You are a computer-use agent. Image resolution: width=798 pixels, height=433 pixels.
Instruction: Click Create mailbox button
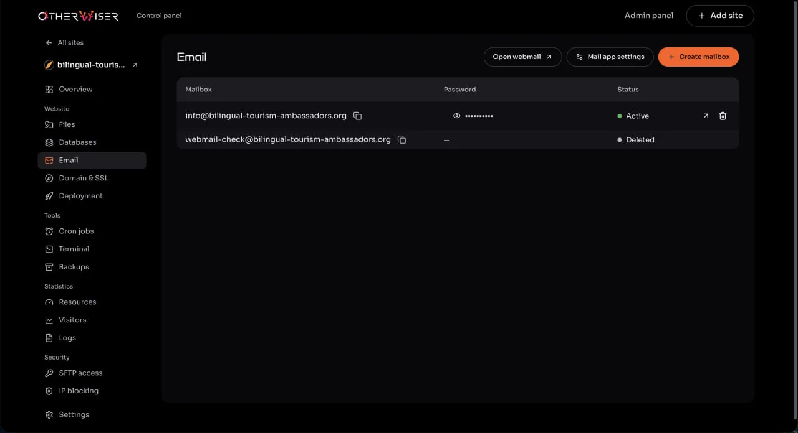click(698, 57)
